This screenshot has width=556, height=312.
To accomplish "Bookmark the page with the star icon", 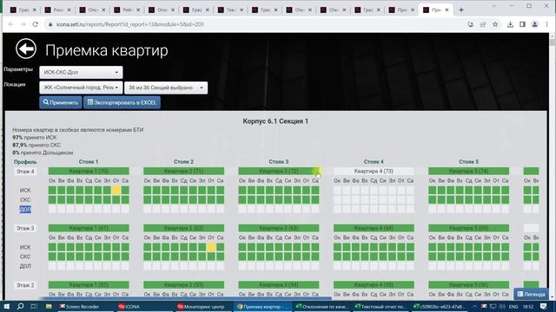I will coord(495,24).
